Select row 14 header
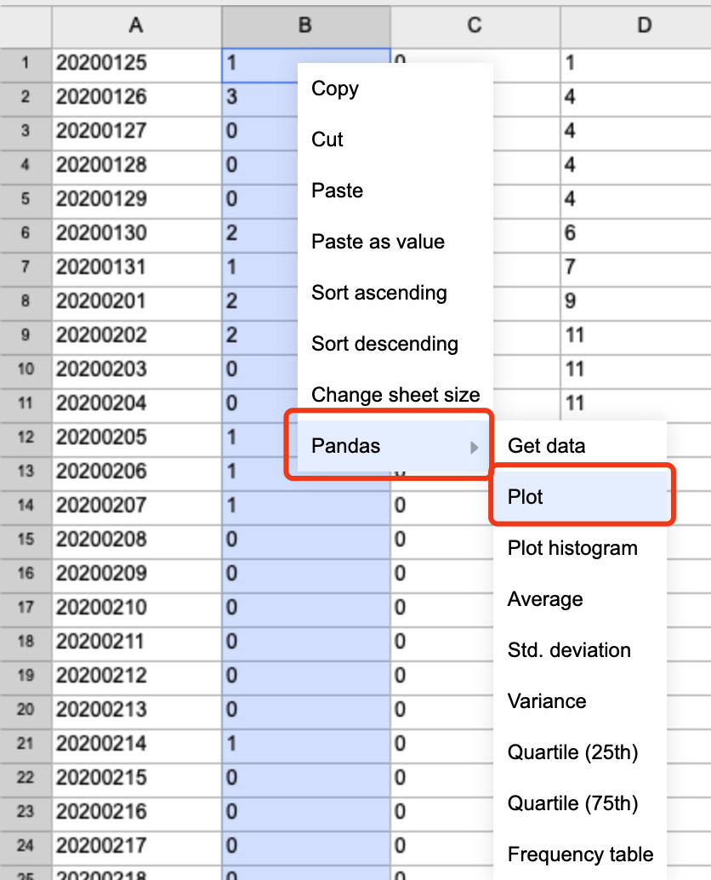Screen dimensions: 711x880 pos(26,506)
